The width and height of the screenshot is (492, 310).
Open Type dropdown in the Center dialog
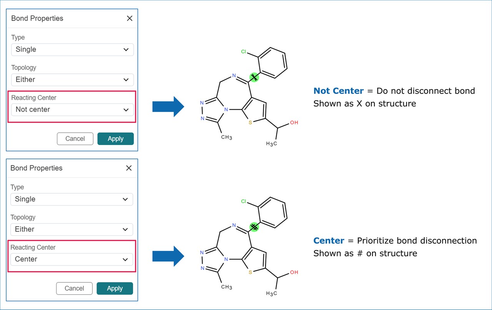coord(71,199)
